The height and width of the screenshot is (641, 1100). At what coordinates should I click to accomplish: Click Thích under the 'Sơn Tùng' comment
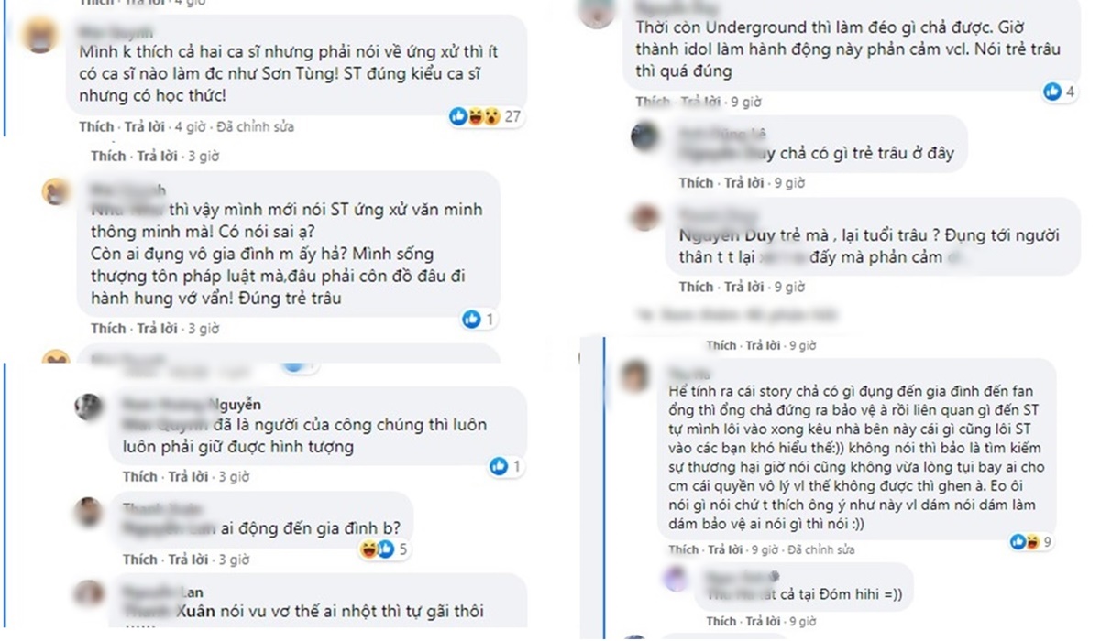[96, 126]
